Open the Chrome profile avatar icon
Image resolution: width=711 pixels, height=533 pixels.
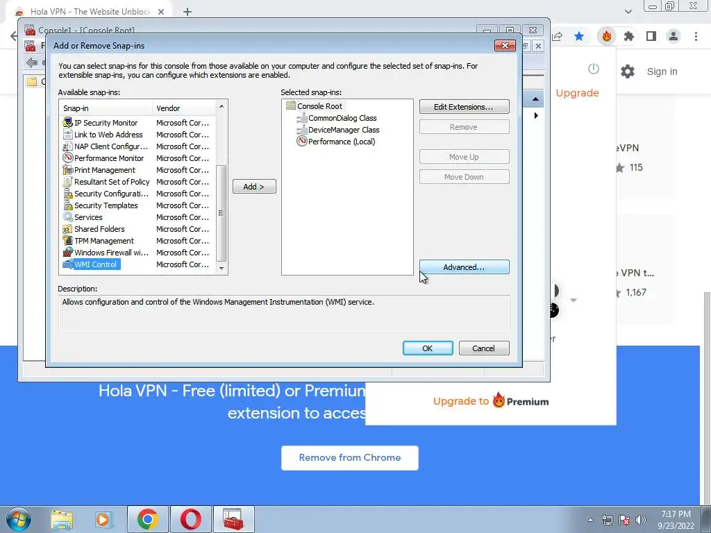(674, 36)
